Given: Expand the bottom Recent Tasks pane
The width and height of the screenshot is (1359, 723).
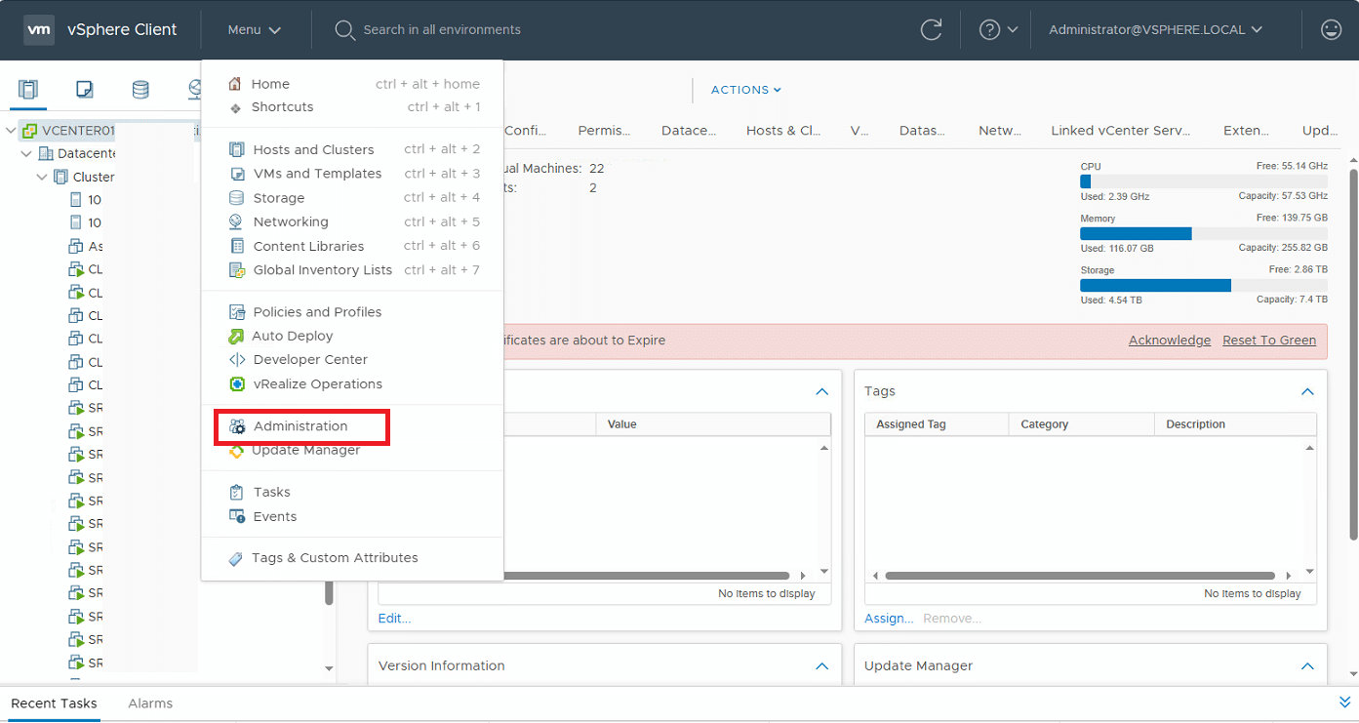Looking at the screenshot, I should pos(1346,703).
